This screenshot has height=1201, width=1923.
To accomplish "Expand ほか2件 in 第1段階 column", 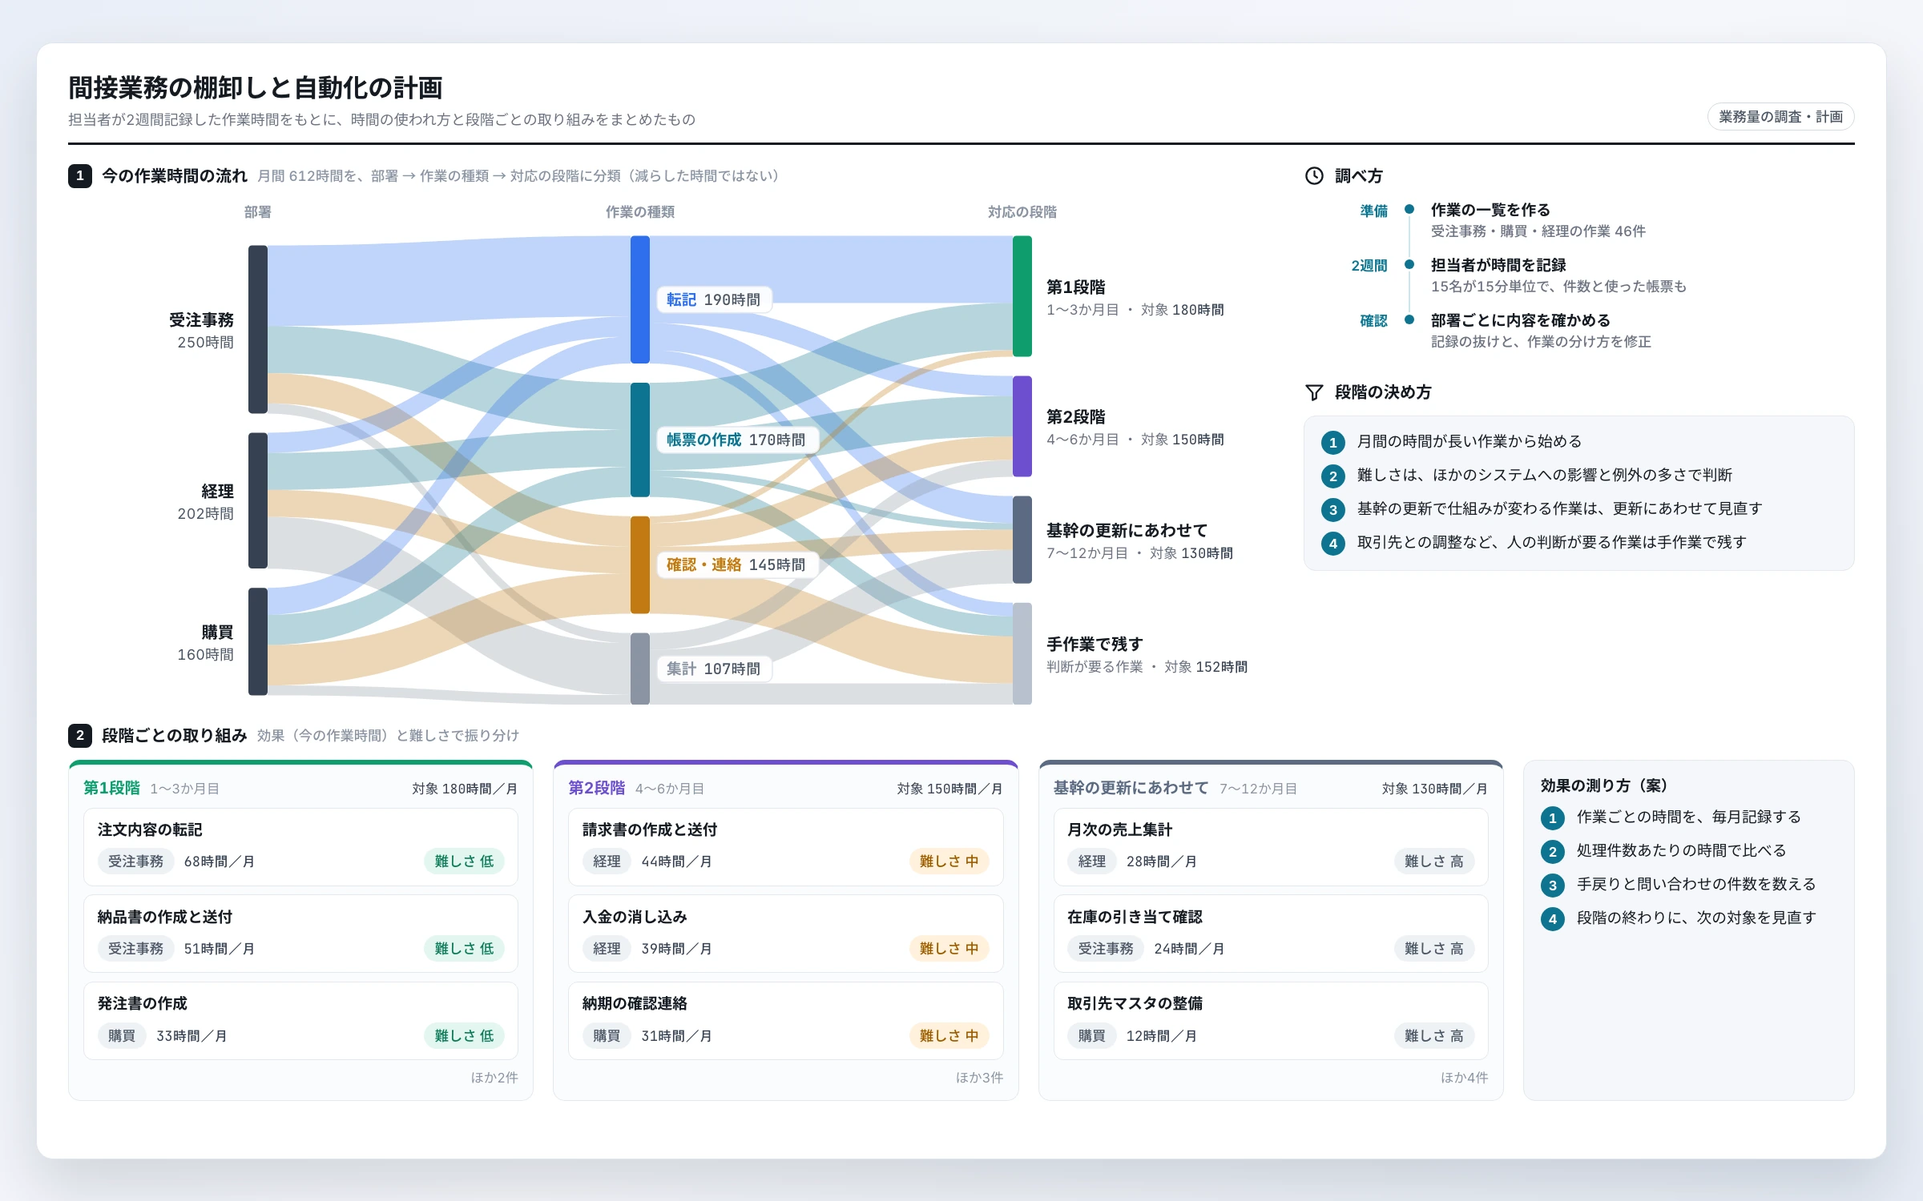I will [x=494, y=1078].
